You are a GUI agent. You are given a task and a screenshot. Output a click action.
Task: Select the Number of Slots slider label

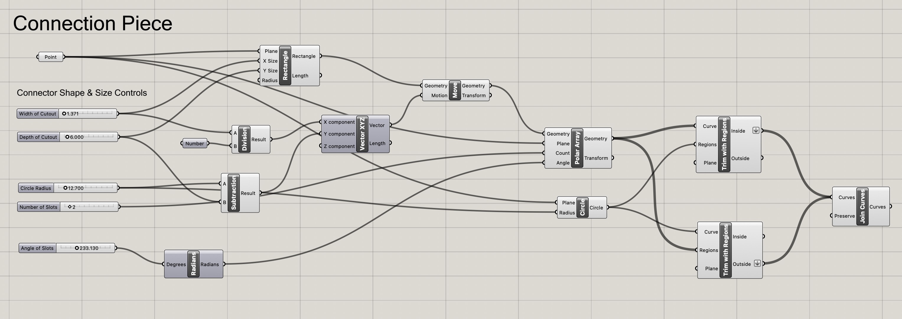pos(38,207)
